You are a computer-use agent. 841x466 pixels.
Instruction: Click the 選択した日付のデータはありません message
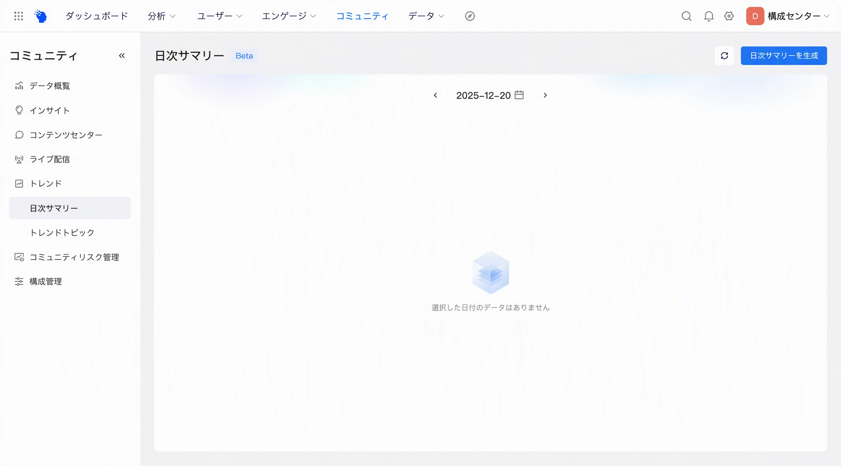(x=490, y=308)
